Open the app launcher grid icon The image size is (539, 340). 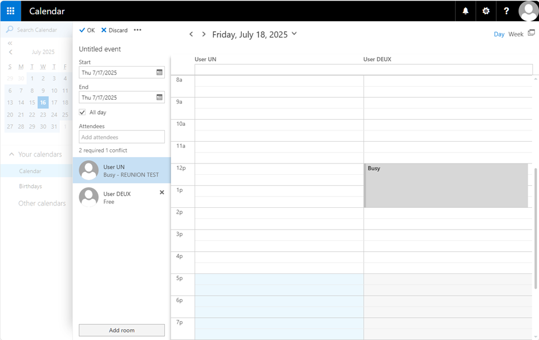click(x=10, y=11)
